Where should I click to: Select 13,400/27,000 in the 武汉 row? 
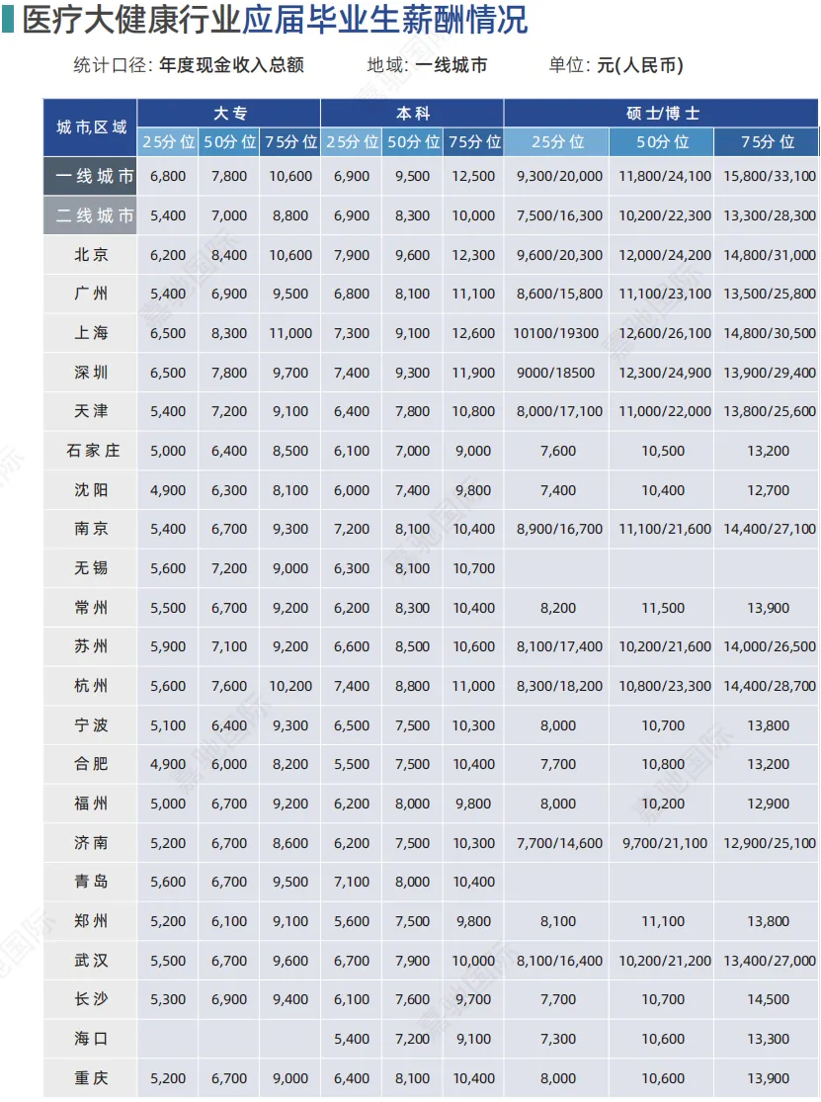[769, 960]
